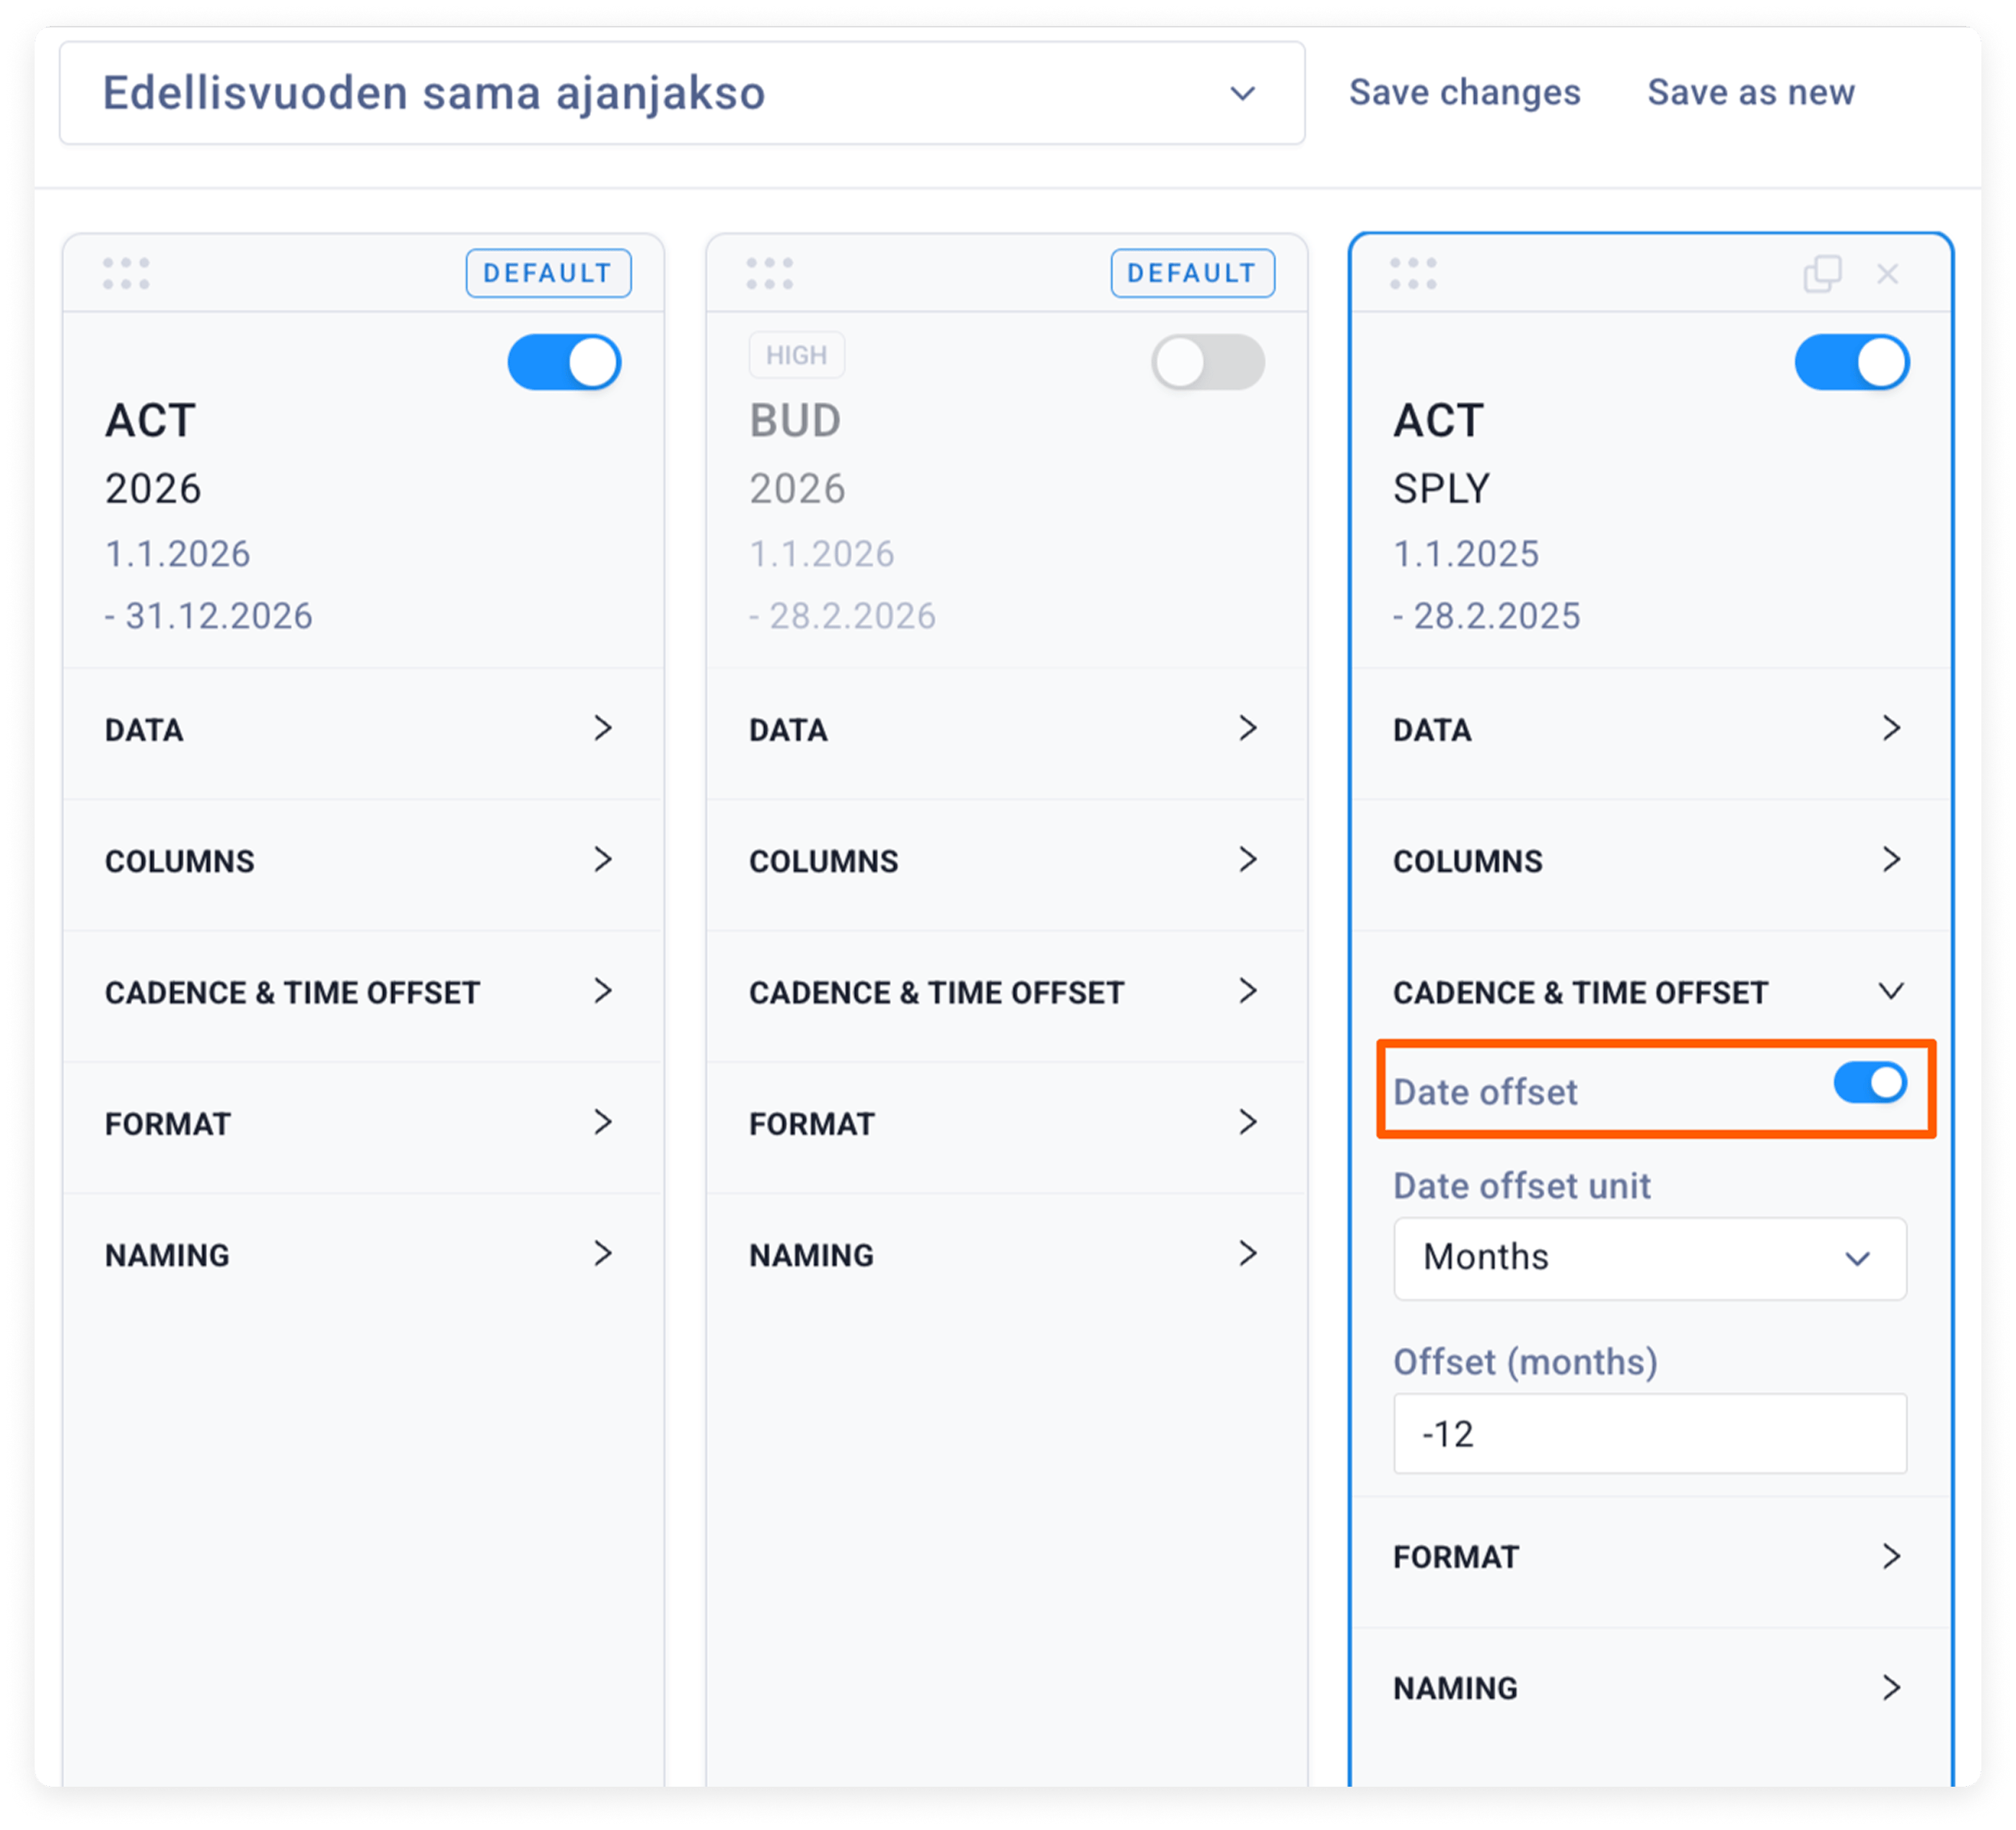The width and height of the screenshot is (2016, 1830).
Task: Click the duplicate icon on SPLY card
Action: pos(1822,274)
